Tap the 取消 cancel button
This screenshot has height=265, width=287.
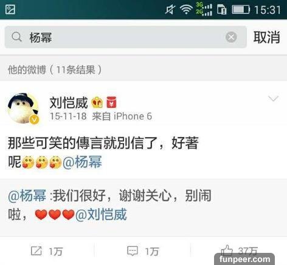pos(266,37)
